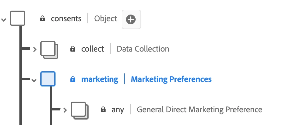287x125 pixels.
Task: Select the collect field checkbox
Action: pyautogui.click(x=49, y=49)
